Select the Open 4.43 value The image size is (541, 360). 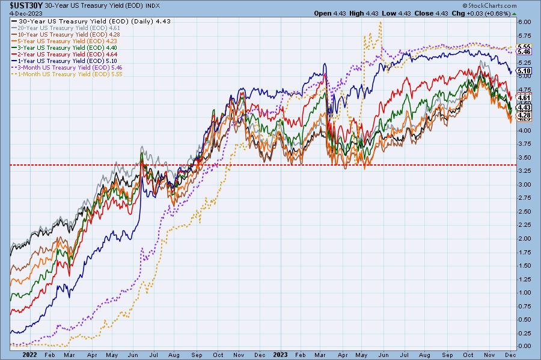point(330,13)
